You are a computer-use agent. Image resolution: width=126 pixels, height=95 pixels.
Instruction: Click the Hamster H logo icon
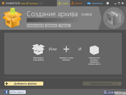(x=3, y=3)
